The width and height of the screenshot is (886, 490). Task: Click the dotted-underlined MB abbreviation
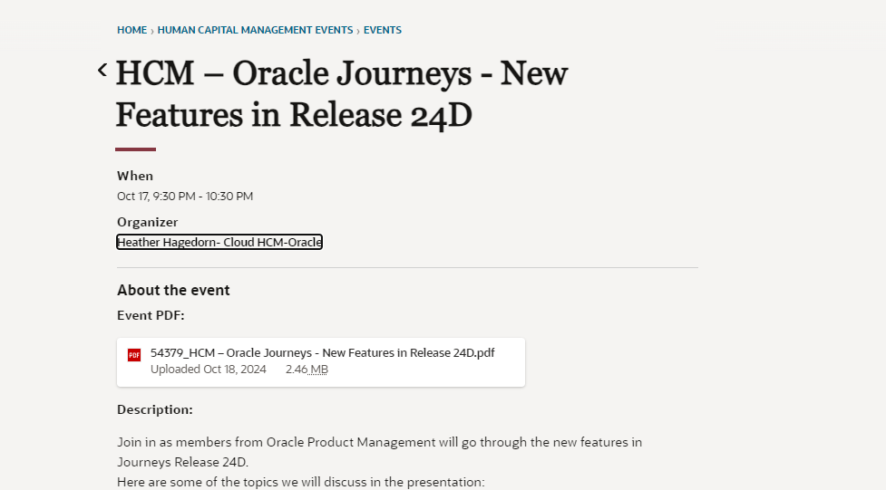(x=319, y=370)
